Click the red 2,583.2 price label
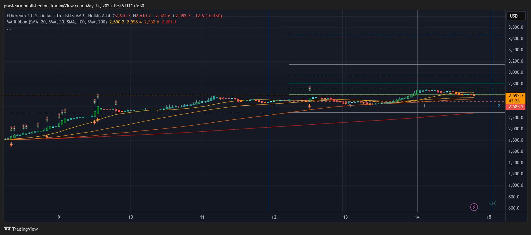The width and height of the screenshot is (531, 235). pyautogui.click(x=516, y=107)
